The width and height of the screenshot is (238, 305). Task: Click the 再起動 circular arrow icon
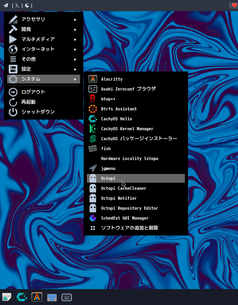[13, 102]
